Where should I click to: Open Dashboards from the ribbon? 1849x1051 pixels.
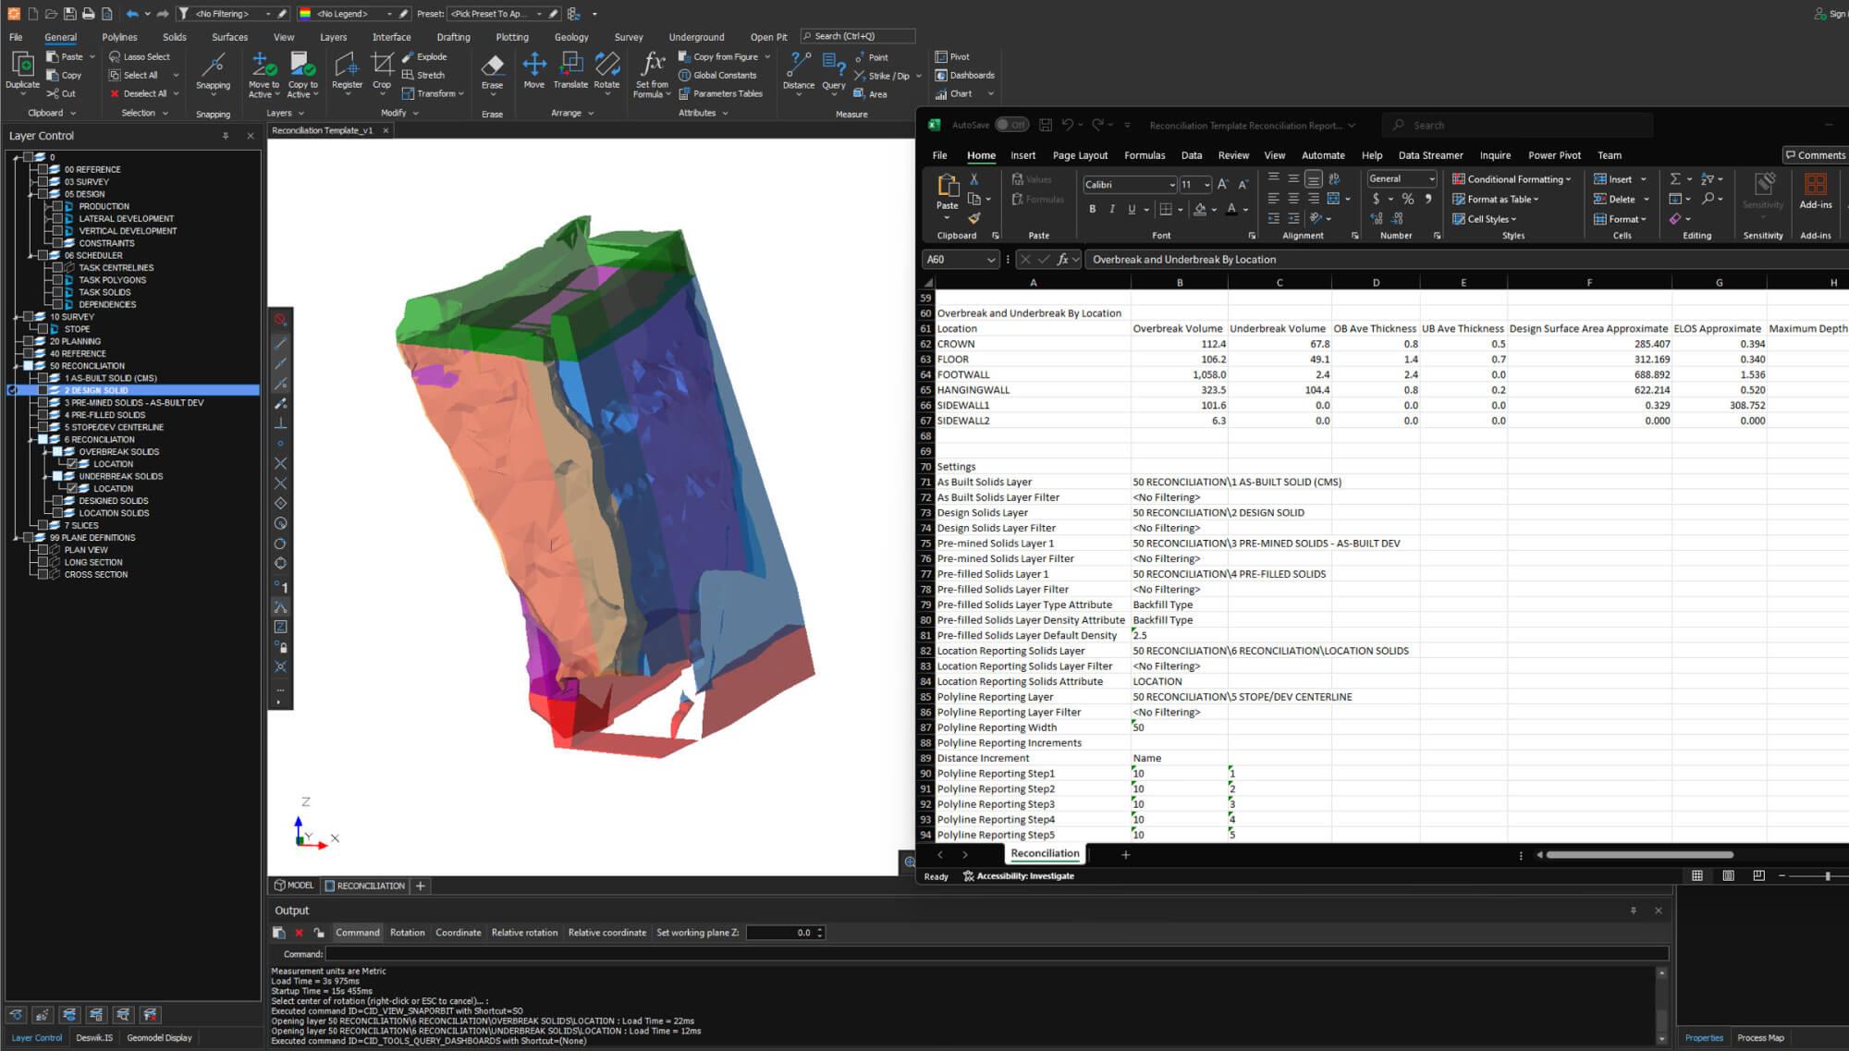click(x=964, y=75)
